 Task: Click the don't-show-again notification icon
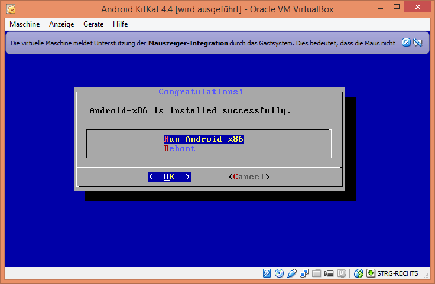tap(417, 43)
